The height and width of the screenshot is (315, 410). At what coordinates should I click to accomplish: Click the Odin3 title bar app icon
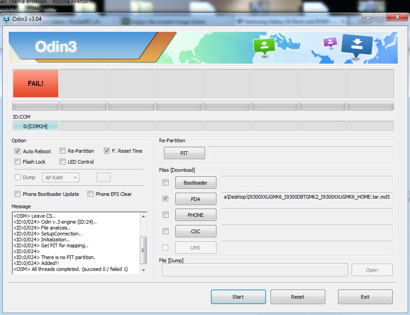click(x=6, y=19)
